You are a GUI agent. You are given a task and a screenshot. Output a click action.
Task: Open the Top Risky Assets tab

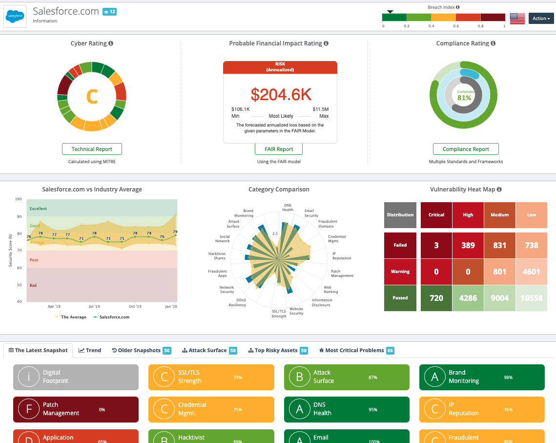(x=278, y=350)
